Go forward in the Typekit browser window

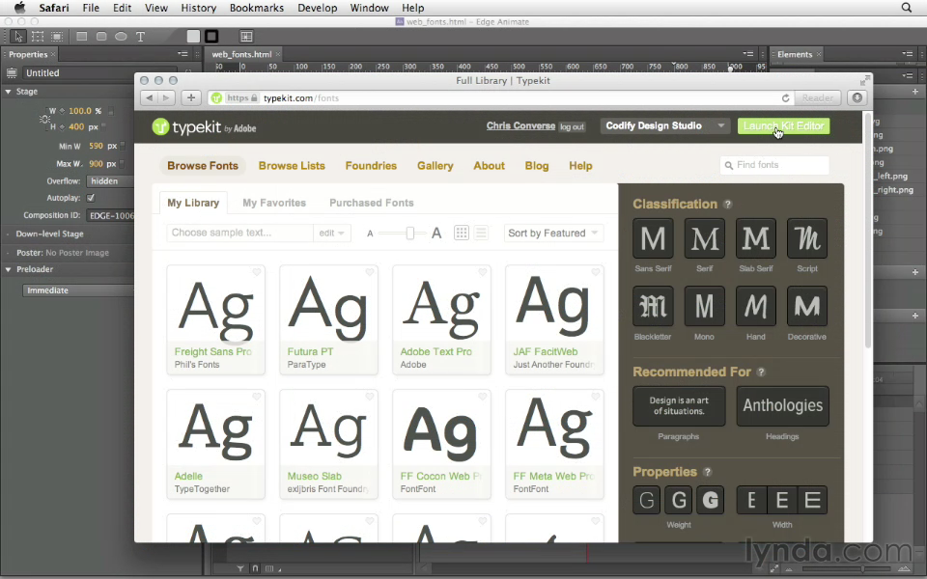coord(166,98)
